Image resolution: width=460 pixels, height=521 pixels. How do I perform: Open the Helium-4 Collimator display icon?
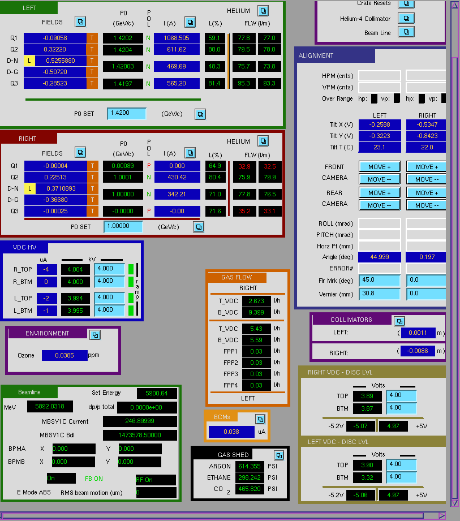tap(406, 18)
